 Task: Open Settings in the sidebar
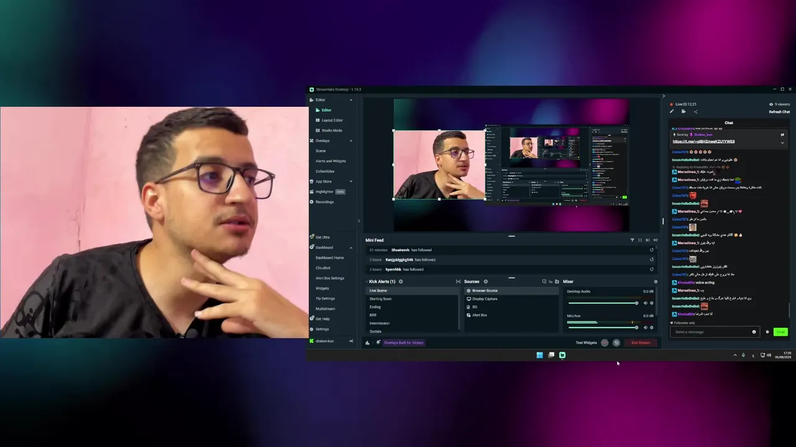pos(320,329)
